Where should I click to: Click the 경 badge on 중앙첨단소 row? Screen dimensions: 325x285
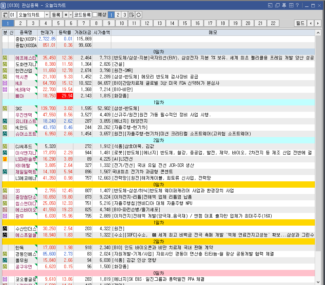pyautogui.click(x=5, y=197)
